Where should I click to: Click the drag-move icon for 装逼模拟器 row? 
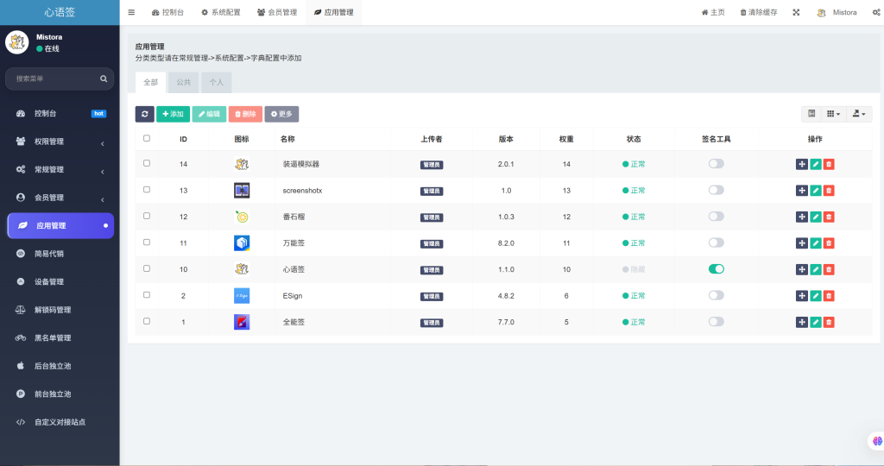click(x=802, y=164)
